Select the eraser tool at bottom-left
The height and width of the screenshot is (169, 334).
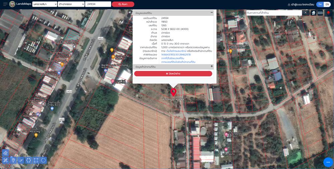[x=6, y=153]
